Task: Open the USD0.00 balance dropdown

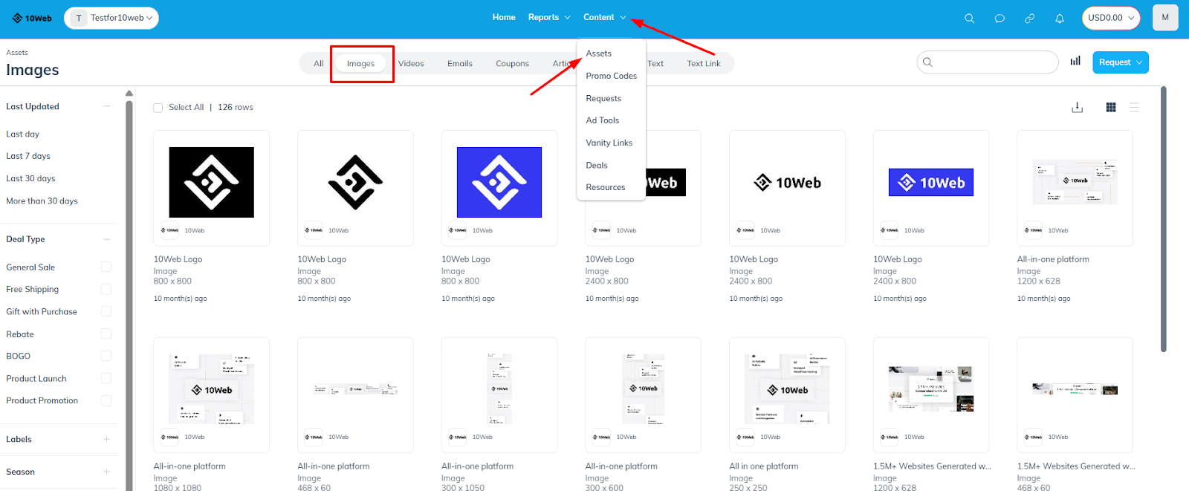Action: 1111,18
